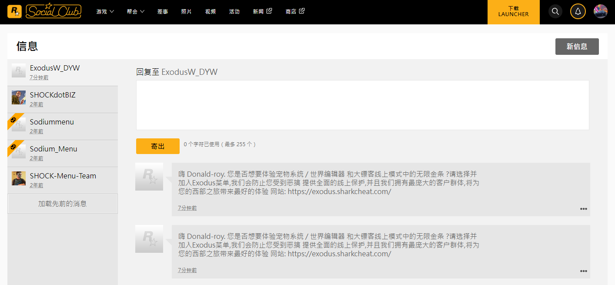Click the 商店 external link icon
Viewport: 615px width, 285px height.
click(302, 11)
